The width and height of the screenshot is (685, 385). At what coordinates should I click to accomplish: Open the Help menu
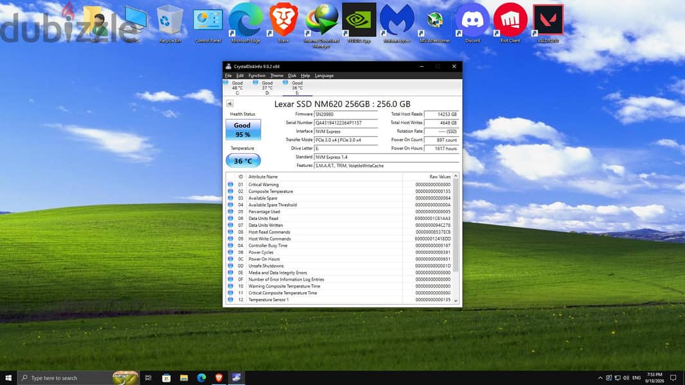(x=305, y=76)
